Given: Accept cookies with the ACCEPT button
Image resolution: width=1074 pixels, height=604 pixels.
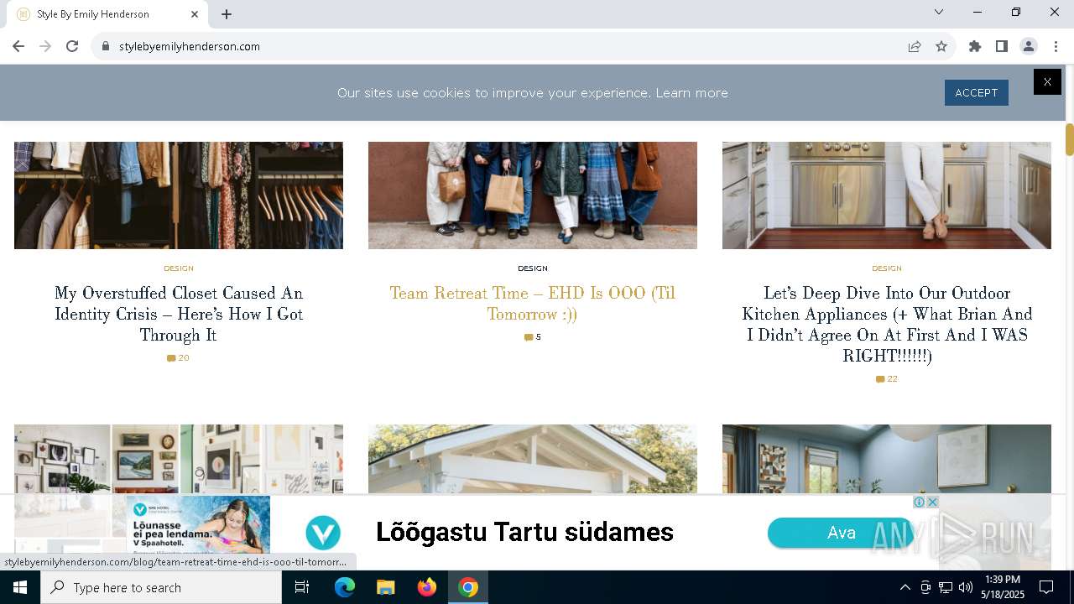Looking at the screenshot, I should click(977, 93).
